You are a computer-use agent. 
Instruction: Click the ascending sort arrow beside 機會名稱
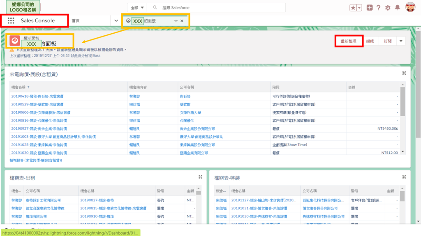[x=28, y=87]
